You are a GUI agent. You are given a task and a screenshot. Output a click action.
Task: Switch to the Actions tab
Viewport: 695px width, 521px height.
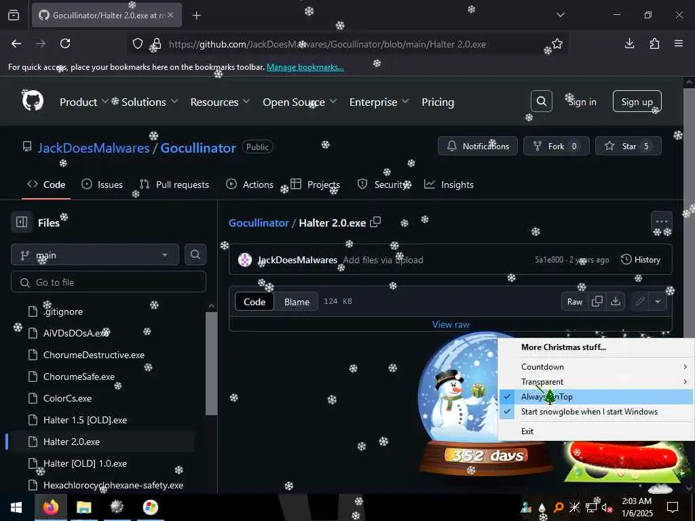250,185
